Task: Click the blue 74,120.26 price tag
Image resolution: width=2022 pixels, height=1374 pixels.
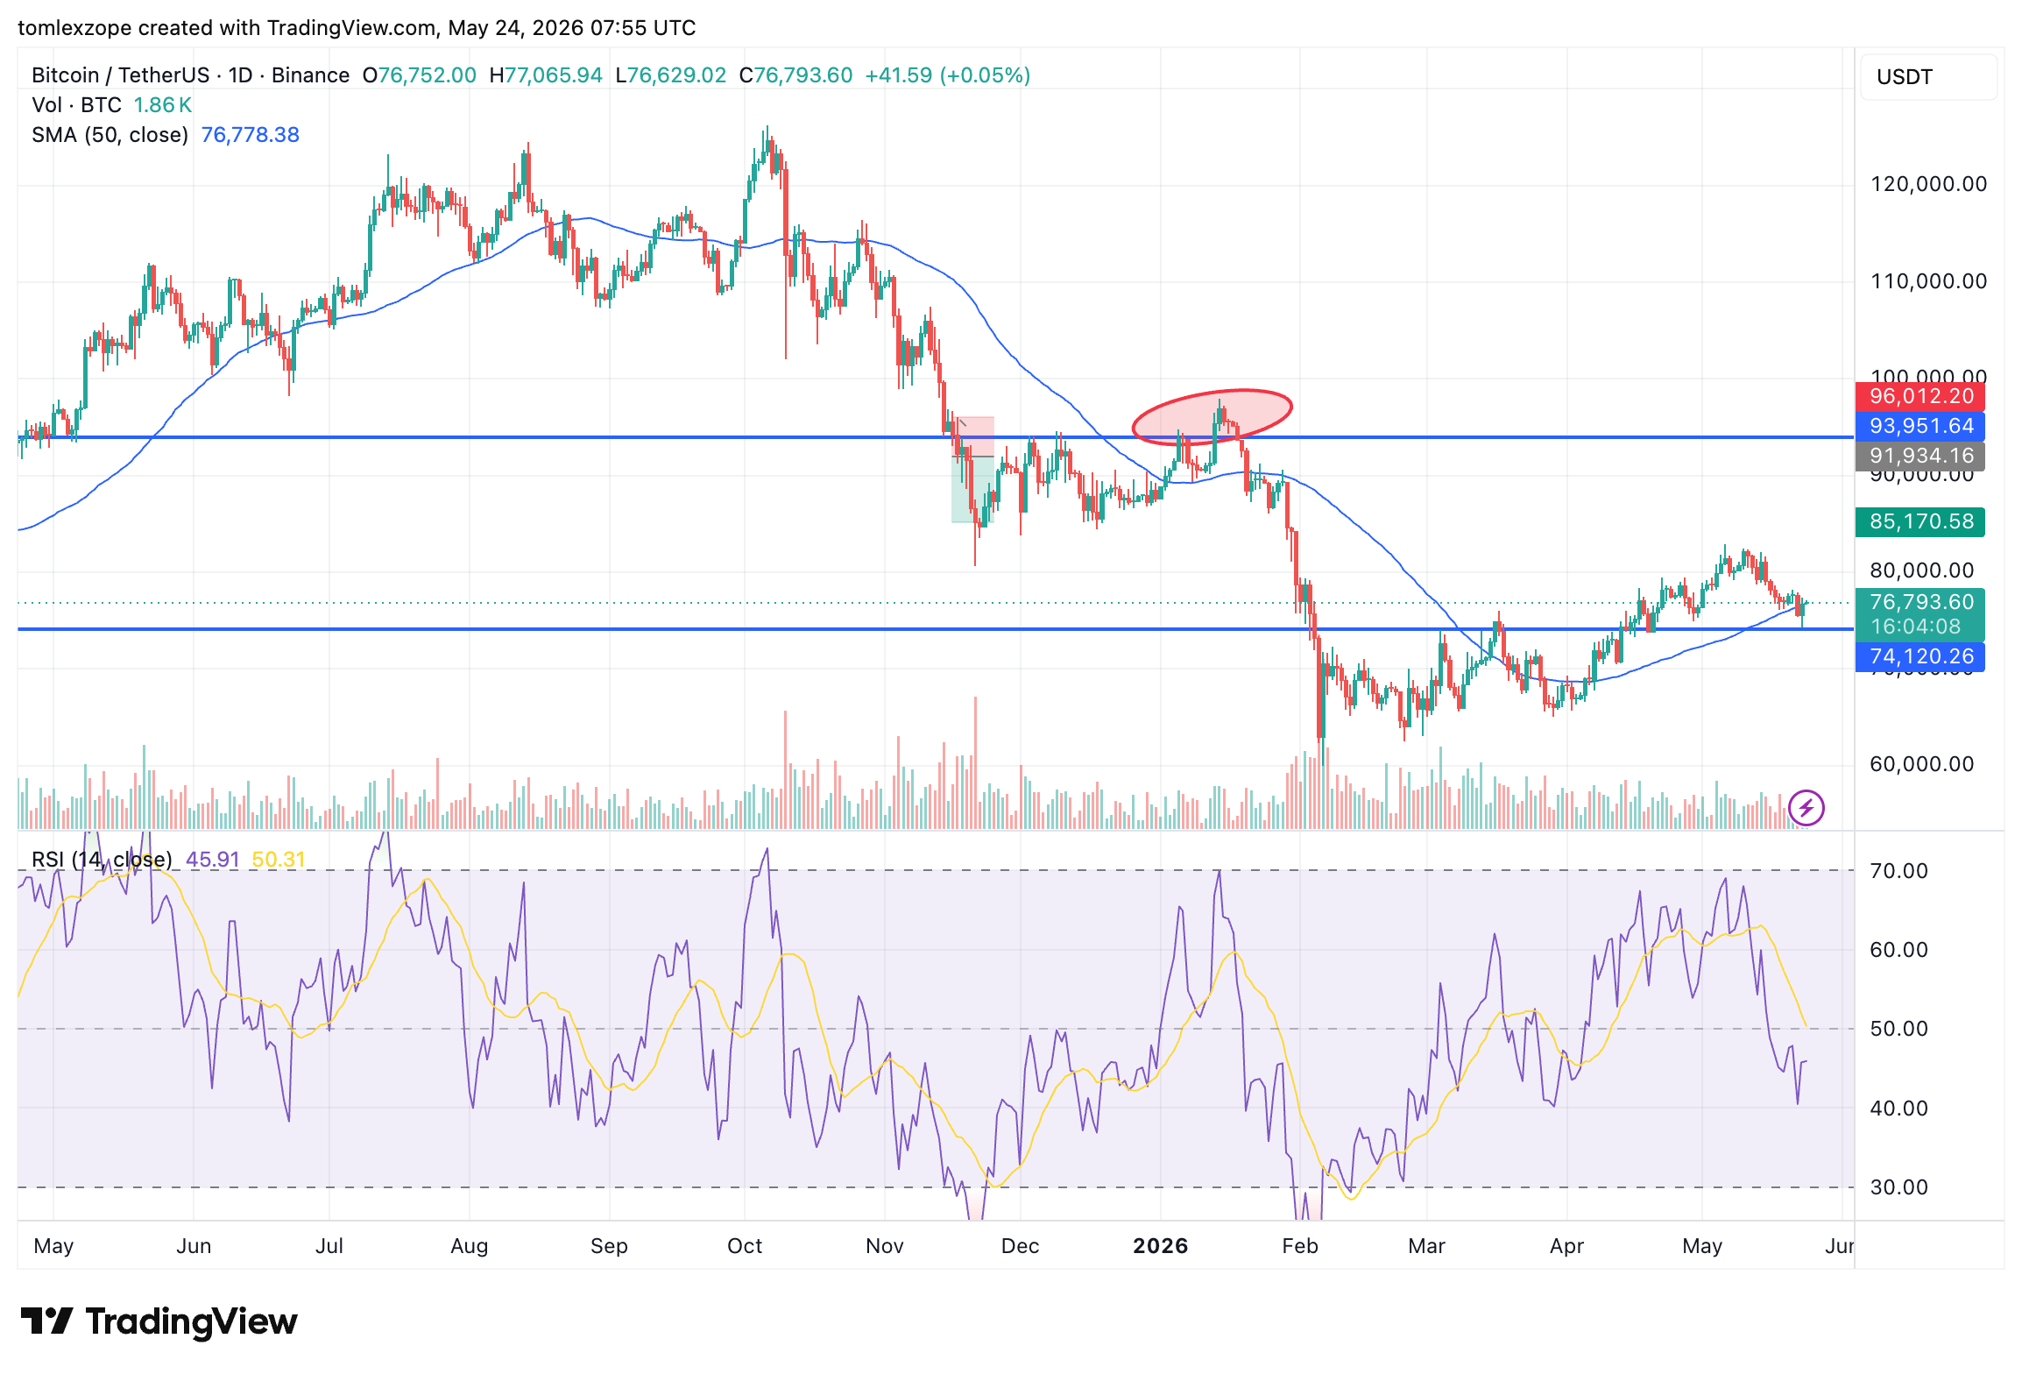Action: pyautogui.click(x=1920, y=657)
